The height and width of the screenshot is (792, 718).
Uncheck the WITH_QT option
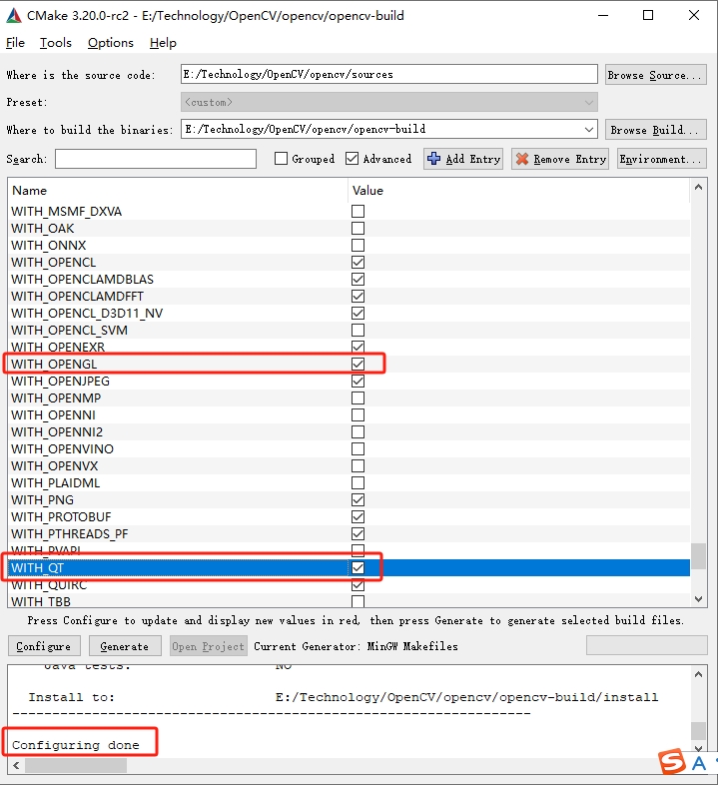click(x=358, y=567)
